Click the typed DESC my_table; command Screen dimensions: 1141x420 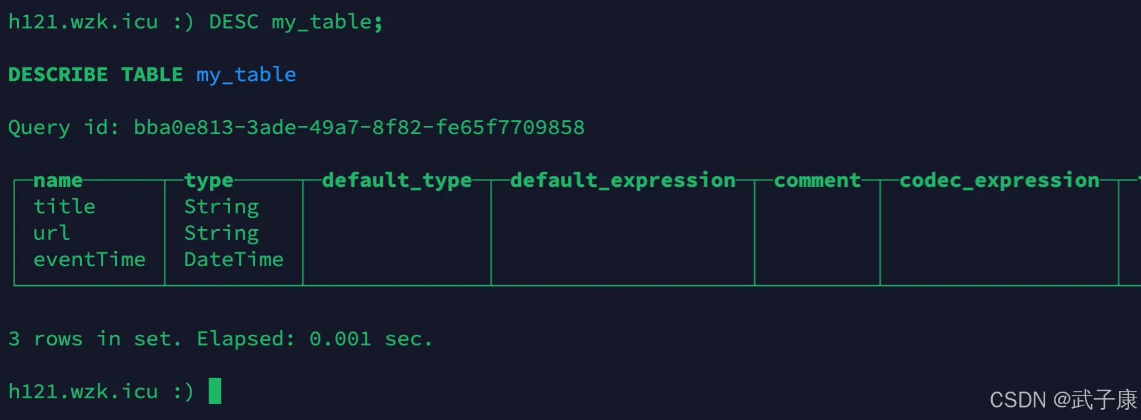coord(295,22)
